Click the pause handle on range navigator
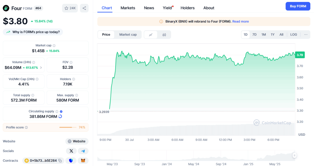The height and width of the screenshot is (166, 314). pos(294,155)
